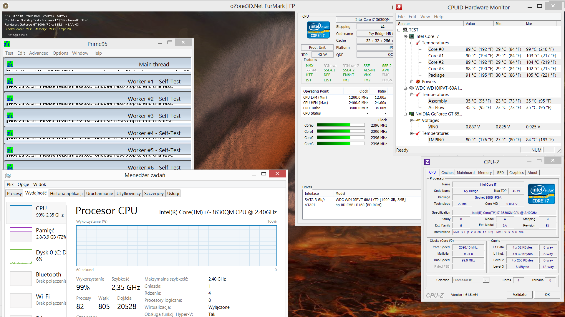Click the OK button in CPU-Z
Image resolution: width=565 pixels, height=317 pixels.
point(547,294)
